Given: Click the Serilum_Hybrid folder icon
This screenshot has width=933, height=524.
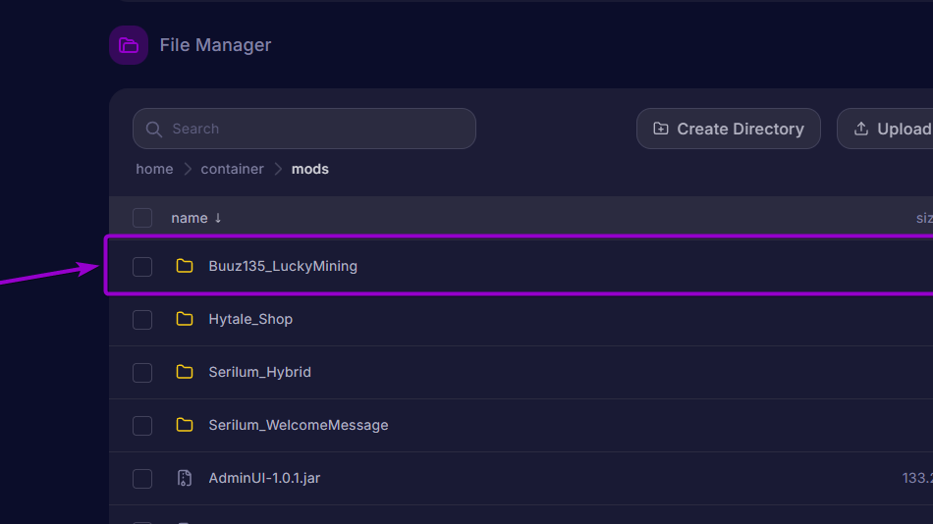Looking at the screenshot, I should (x=185, y=372).
